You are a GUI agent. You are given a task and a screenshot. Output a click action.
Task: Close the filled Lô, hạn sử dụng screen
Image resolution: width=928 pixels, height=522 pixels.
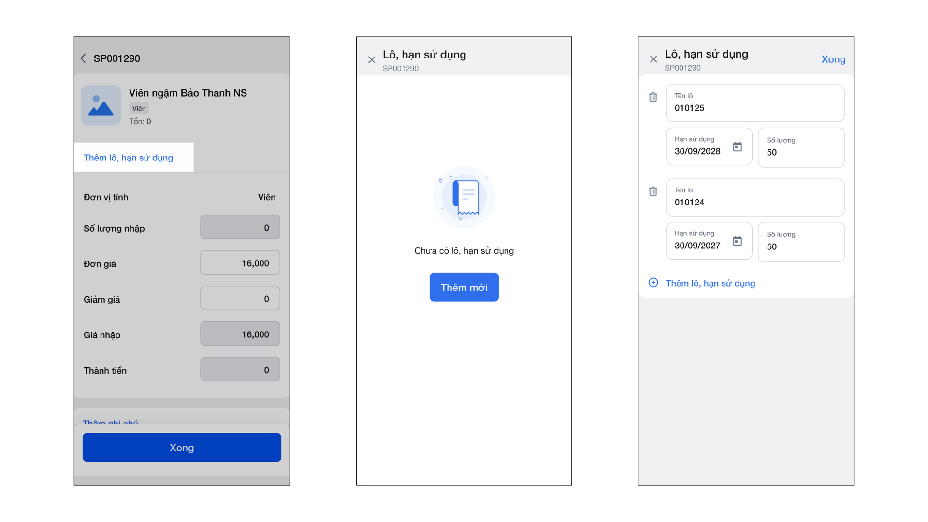(653, 59)
